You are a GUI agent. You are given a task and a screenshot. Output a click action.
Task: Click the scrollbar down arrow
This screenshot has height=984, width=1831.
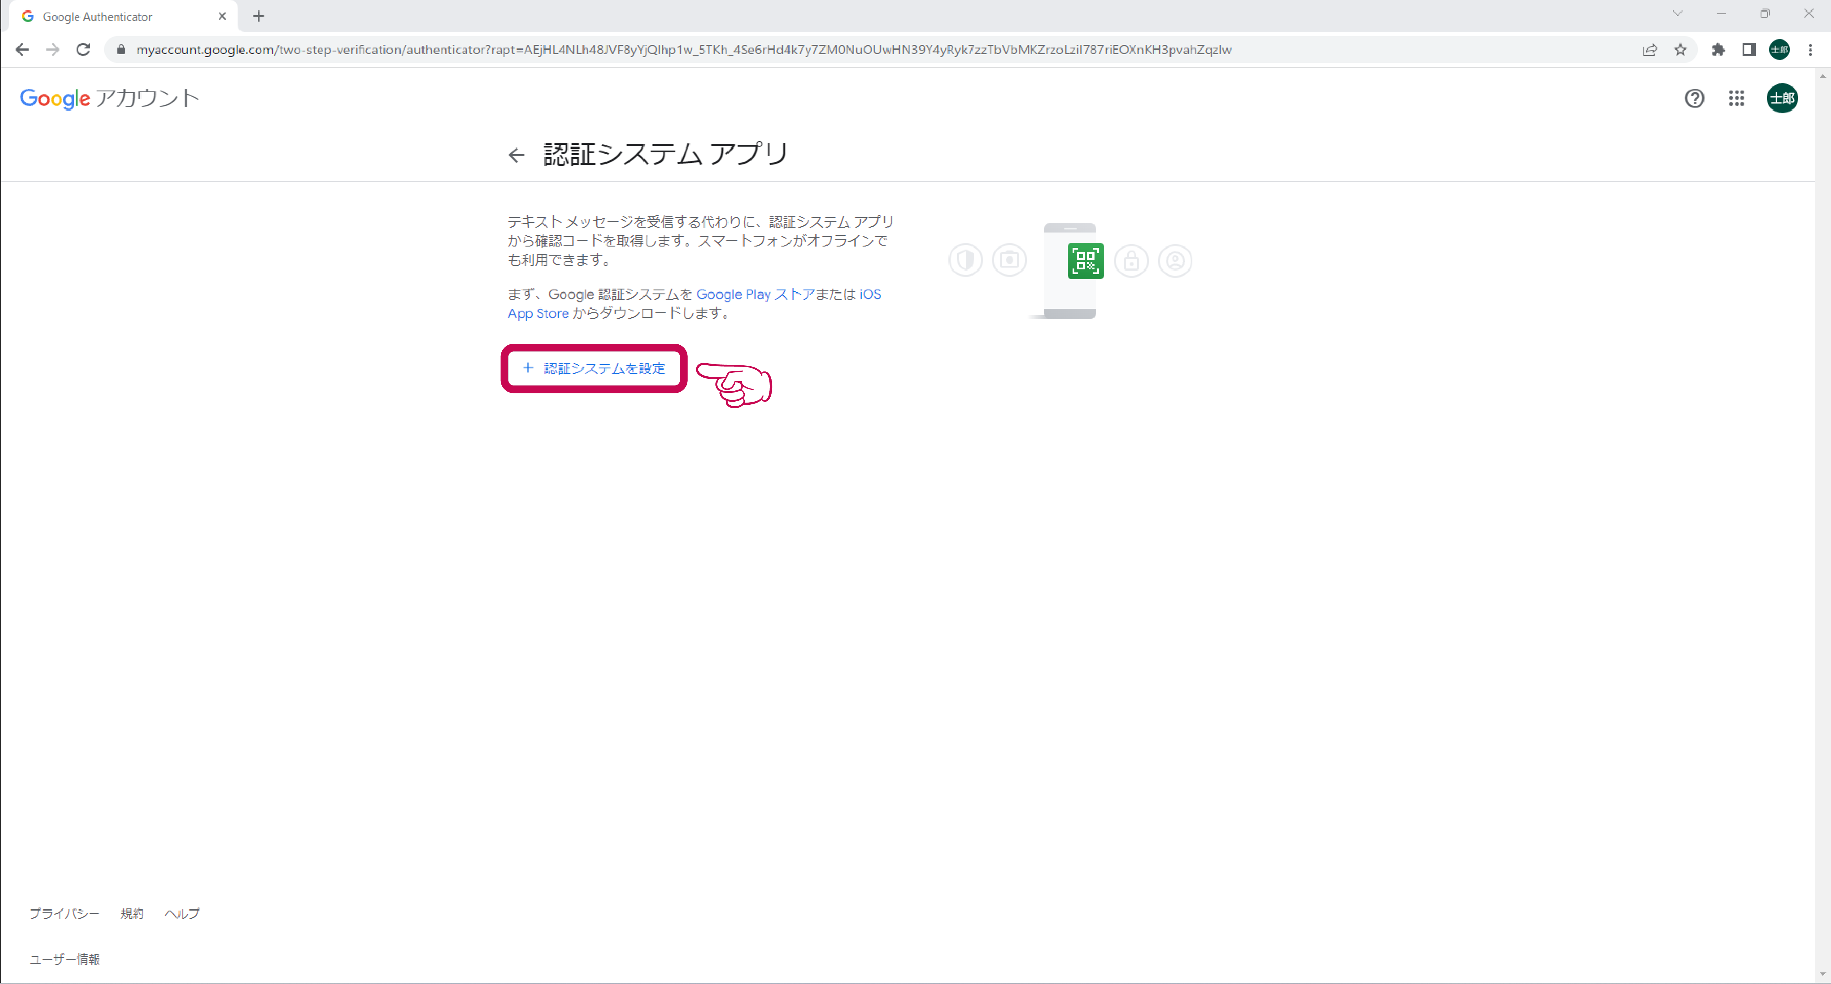coord(1823,975)
